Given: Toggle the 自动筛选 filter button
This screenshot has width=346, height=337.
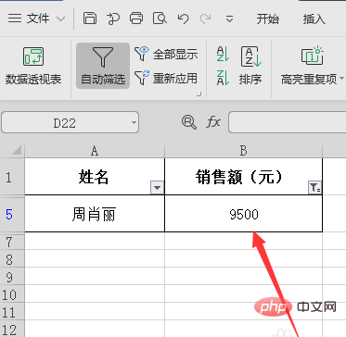Looking at the screenshot, I should 103,66.
